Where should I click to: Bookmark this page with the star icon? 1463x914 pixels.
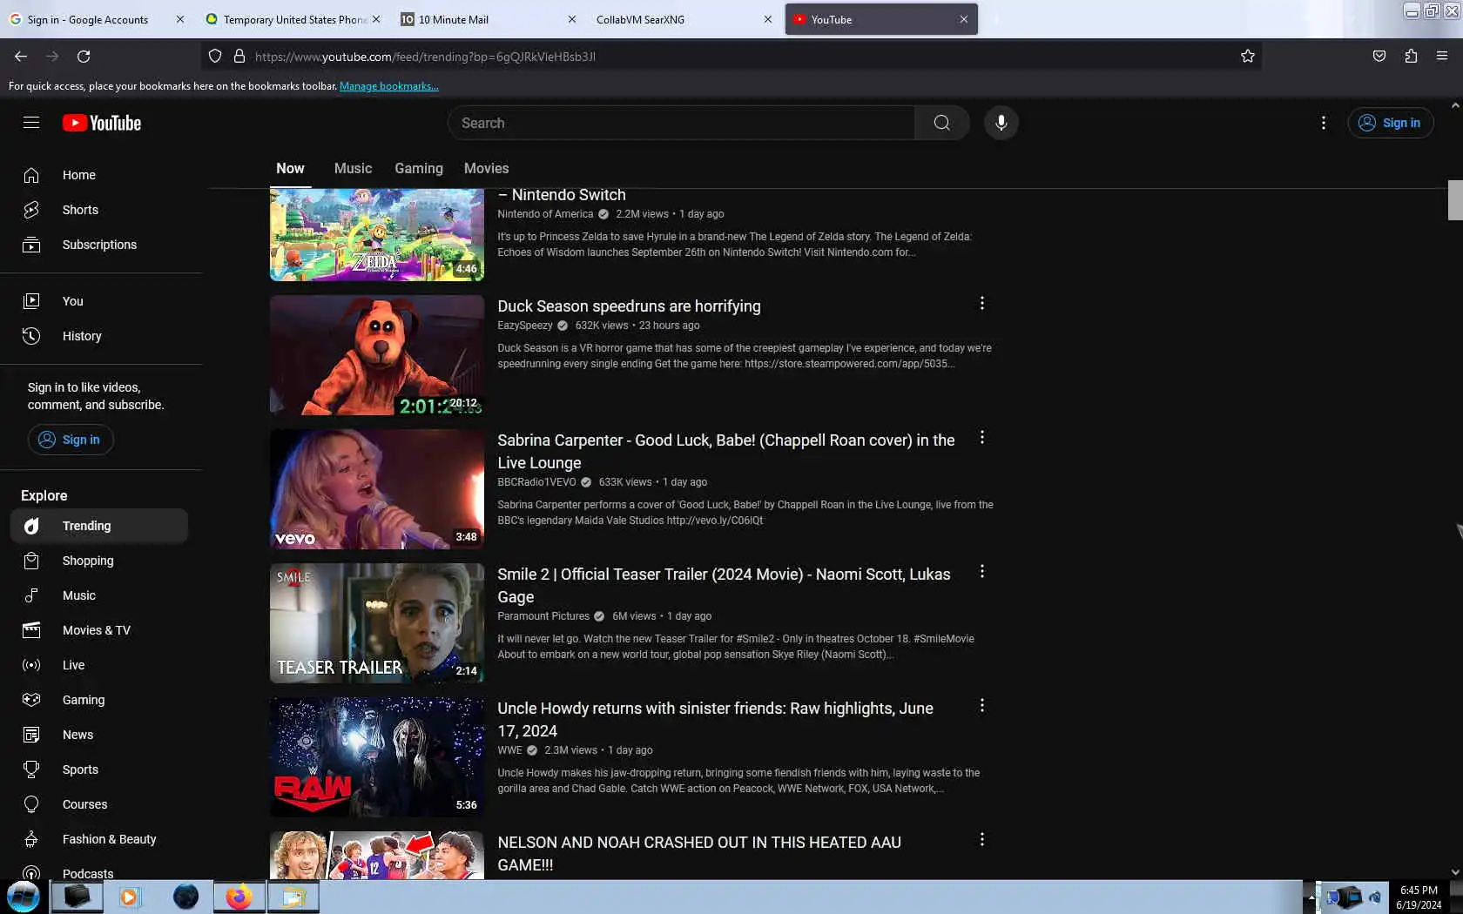[1248, 57]
